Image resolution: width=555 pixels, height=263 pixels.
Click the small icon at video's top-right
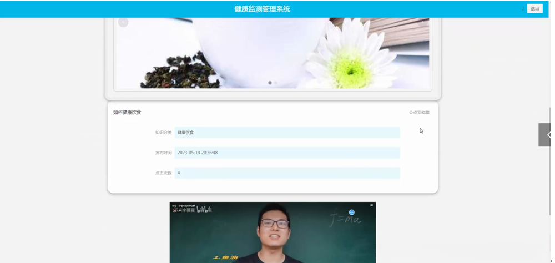[371, 205]
